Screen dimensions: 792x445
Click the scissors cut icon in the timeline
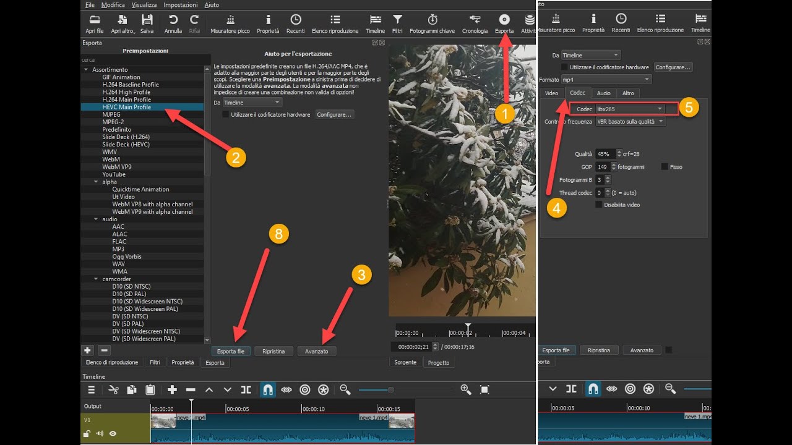(x=113, y=389)
